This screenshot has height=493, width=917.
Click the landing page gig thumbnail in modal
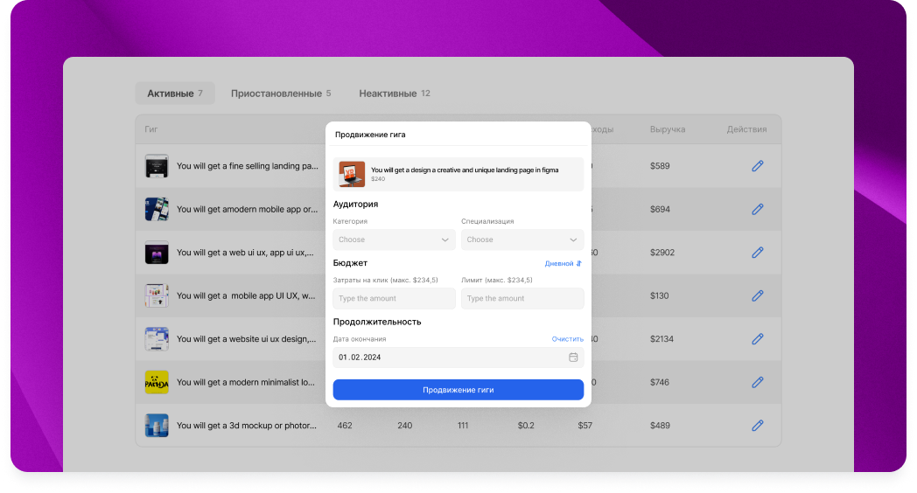coord(352,174)
